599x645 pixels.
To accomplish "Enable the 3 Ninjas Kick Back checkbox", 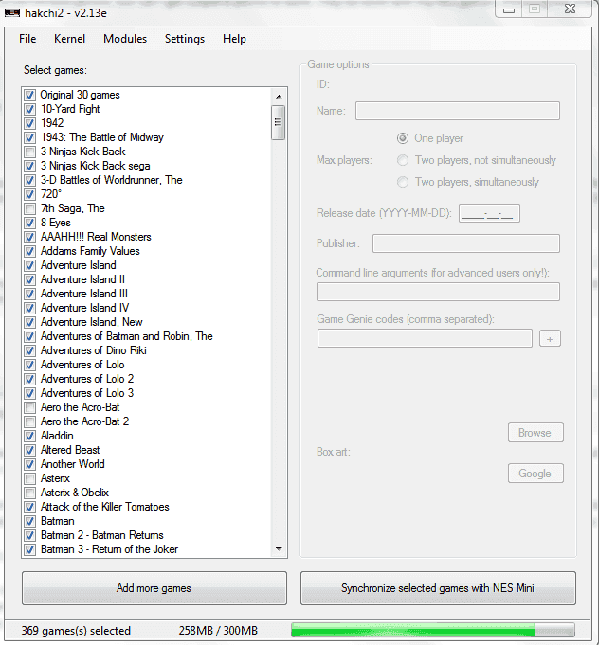I will 29,152.
